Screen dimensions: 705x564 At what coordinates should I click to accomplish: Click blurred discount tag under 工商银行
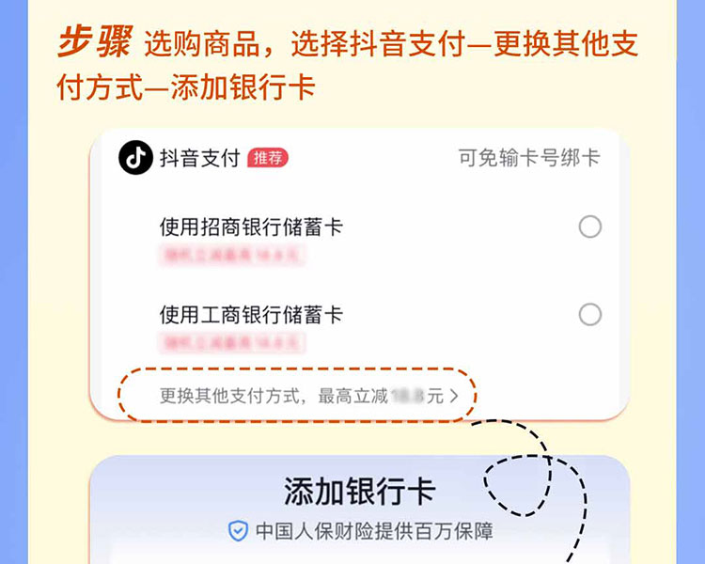coord(232,343)
